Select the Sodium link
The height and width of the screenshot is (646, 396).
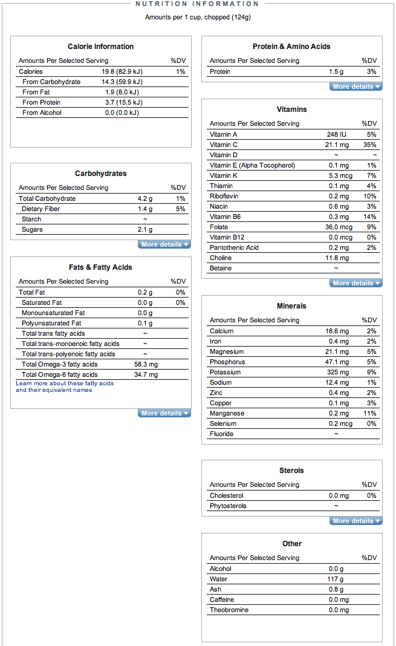[219, 382]
